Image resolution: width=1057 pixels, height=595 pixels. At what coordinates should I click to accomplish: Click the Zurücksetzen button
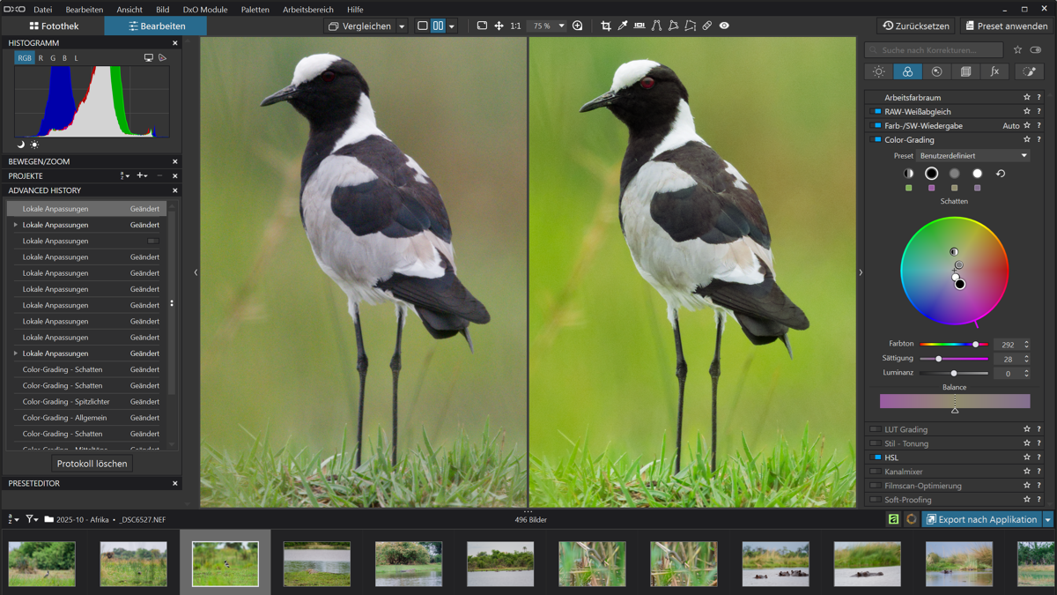(x=916, y=26)
